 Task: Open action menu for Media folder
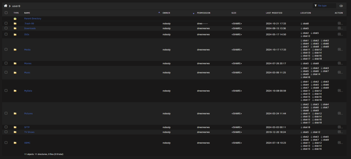click(x=340, y=50)
